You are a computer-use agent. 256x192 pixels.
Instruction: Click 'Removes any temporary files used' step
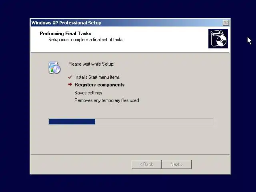[x=107, y=100]
